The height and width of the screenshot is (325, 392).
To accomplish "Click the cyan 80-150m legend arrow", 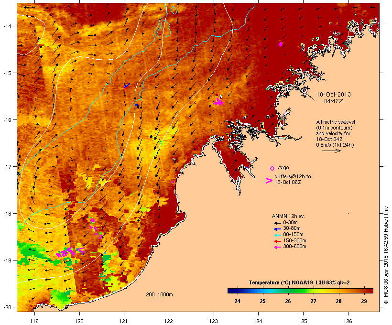I will 277,235.
